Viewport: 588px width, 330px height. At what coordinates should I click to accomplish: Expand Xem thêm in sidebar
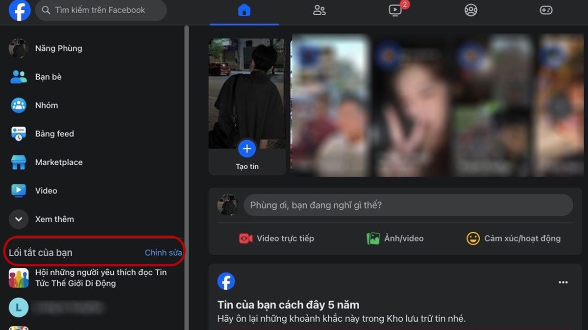54,219
